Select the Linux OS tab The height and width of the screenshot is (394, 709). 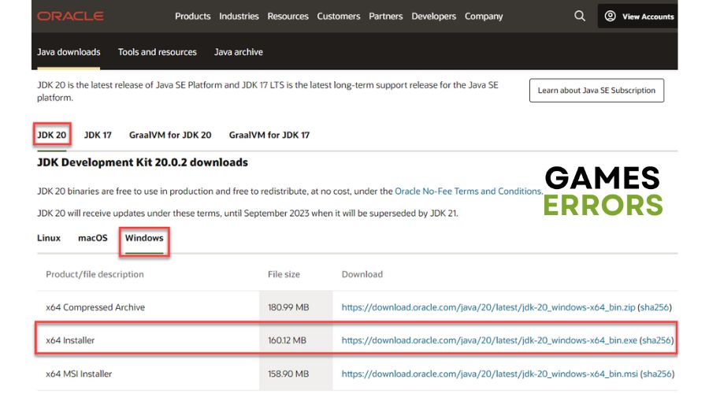(49, 238)
